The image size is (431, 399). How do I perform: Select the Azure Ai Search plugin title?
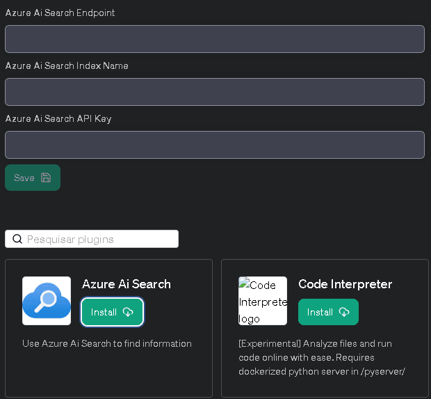pyautogui.click(x=127, y=284)
